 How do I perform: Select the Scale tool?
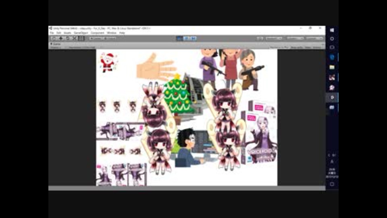coord(75,38)
